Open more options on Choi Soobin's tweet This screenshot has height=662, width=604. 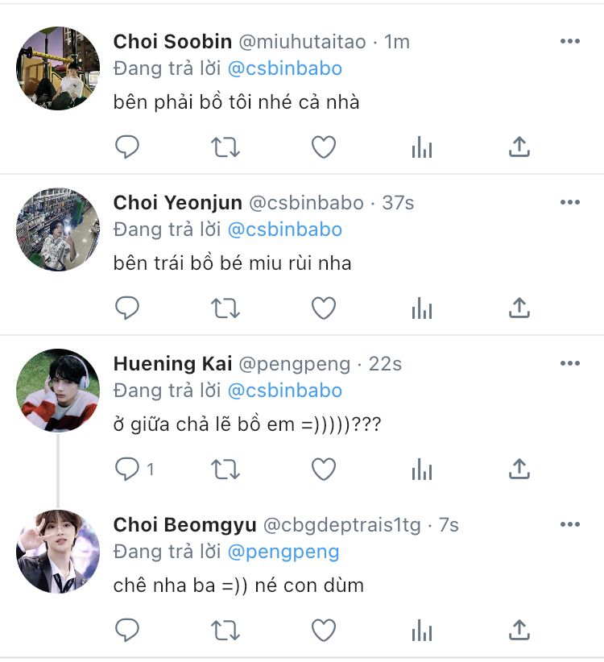point(569,42)
